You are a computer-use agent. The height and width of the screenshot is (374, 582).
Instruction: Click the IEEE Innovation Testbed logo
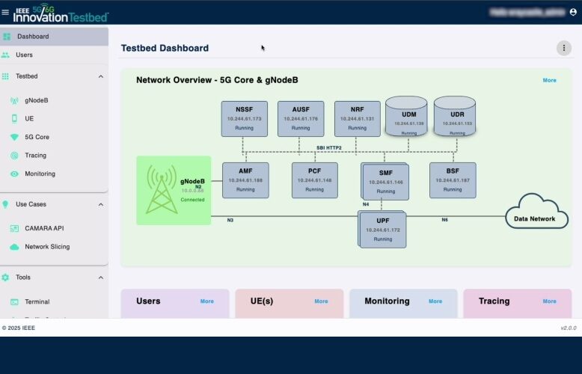tap(61, 13)
